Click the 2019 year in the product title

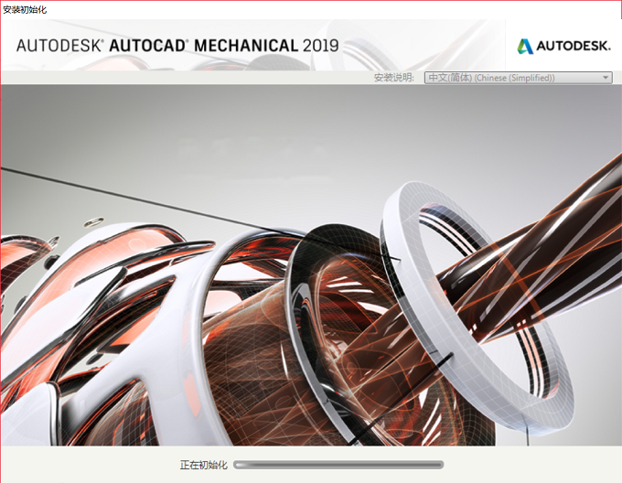coord(320,46)
